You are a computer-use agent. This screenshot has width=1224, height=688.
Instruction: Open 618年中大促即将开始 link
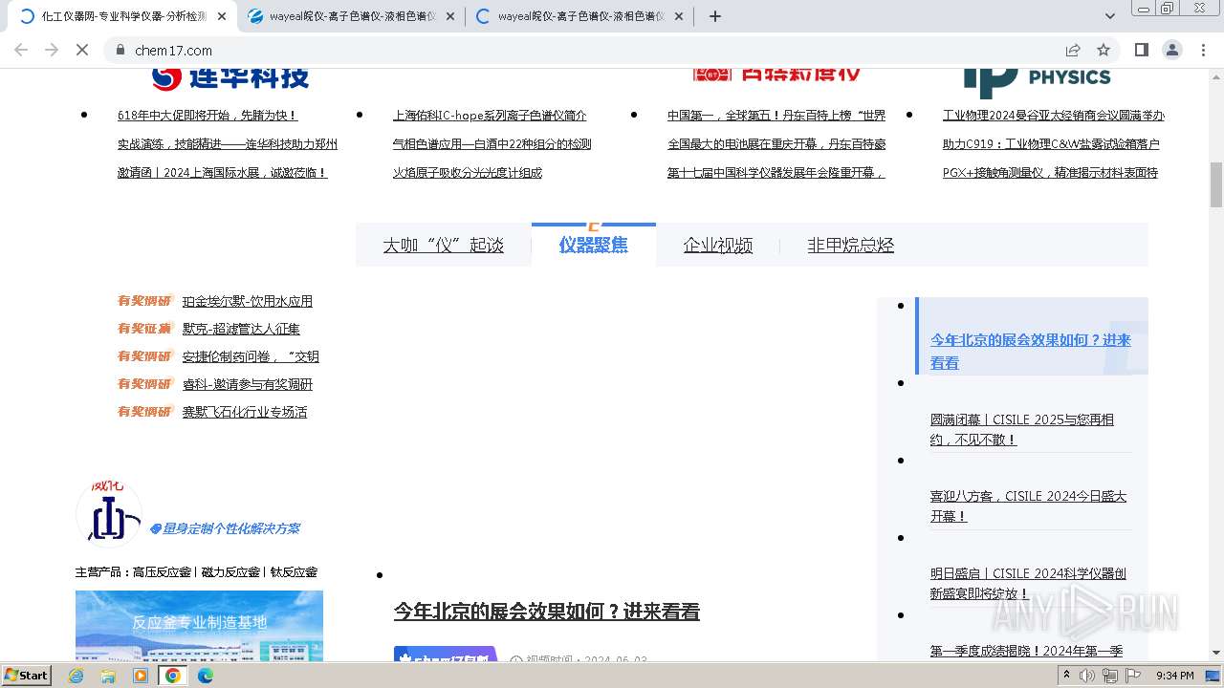pos(208,116)
